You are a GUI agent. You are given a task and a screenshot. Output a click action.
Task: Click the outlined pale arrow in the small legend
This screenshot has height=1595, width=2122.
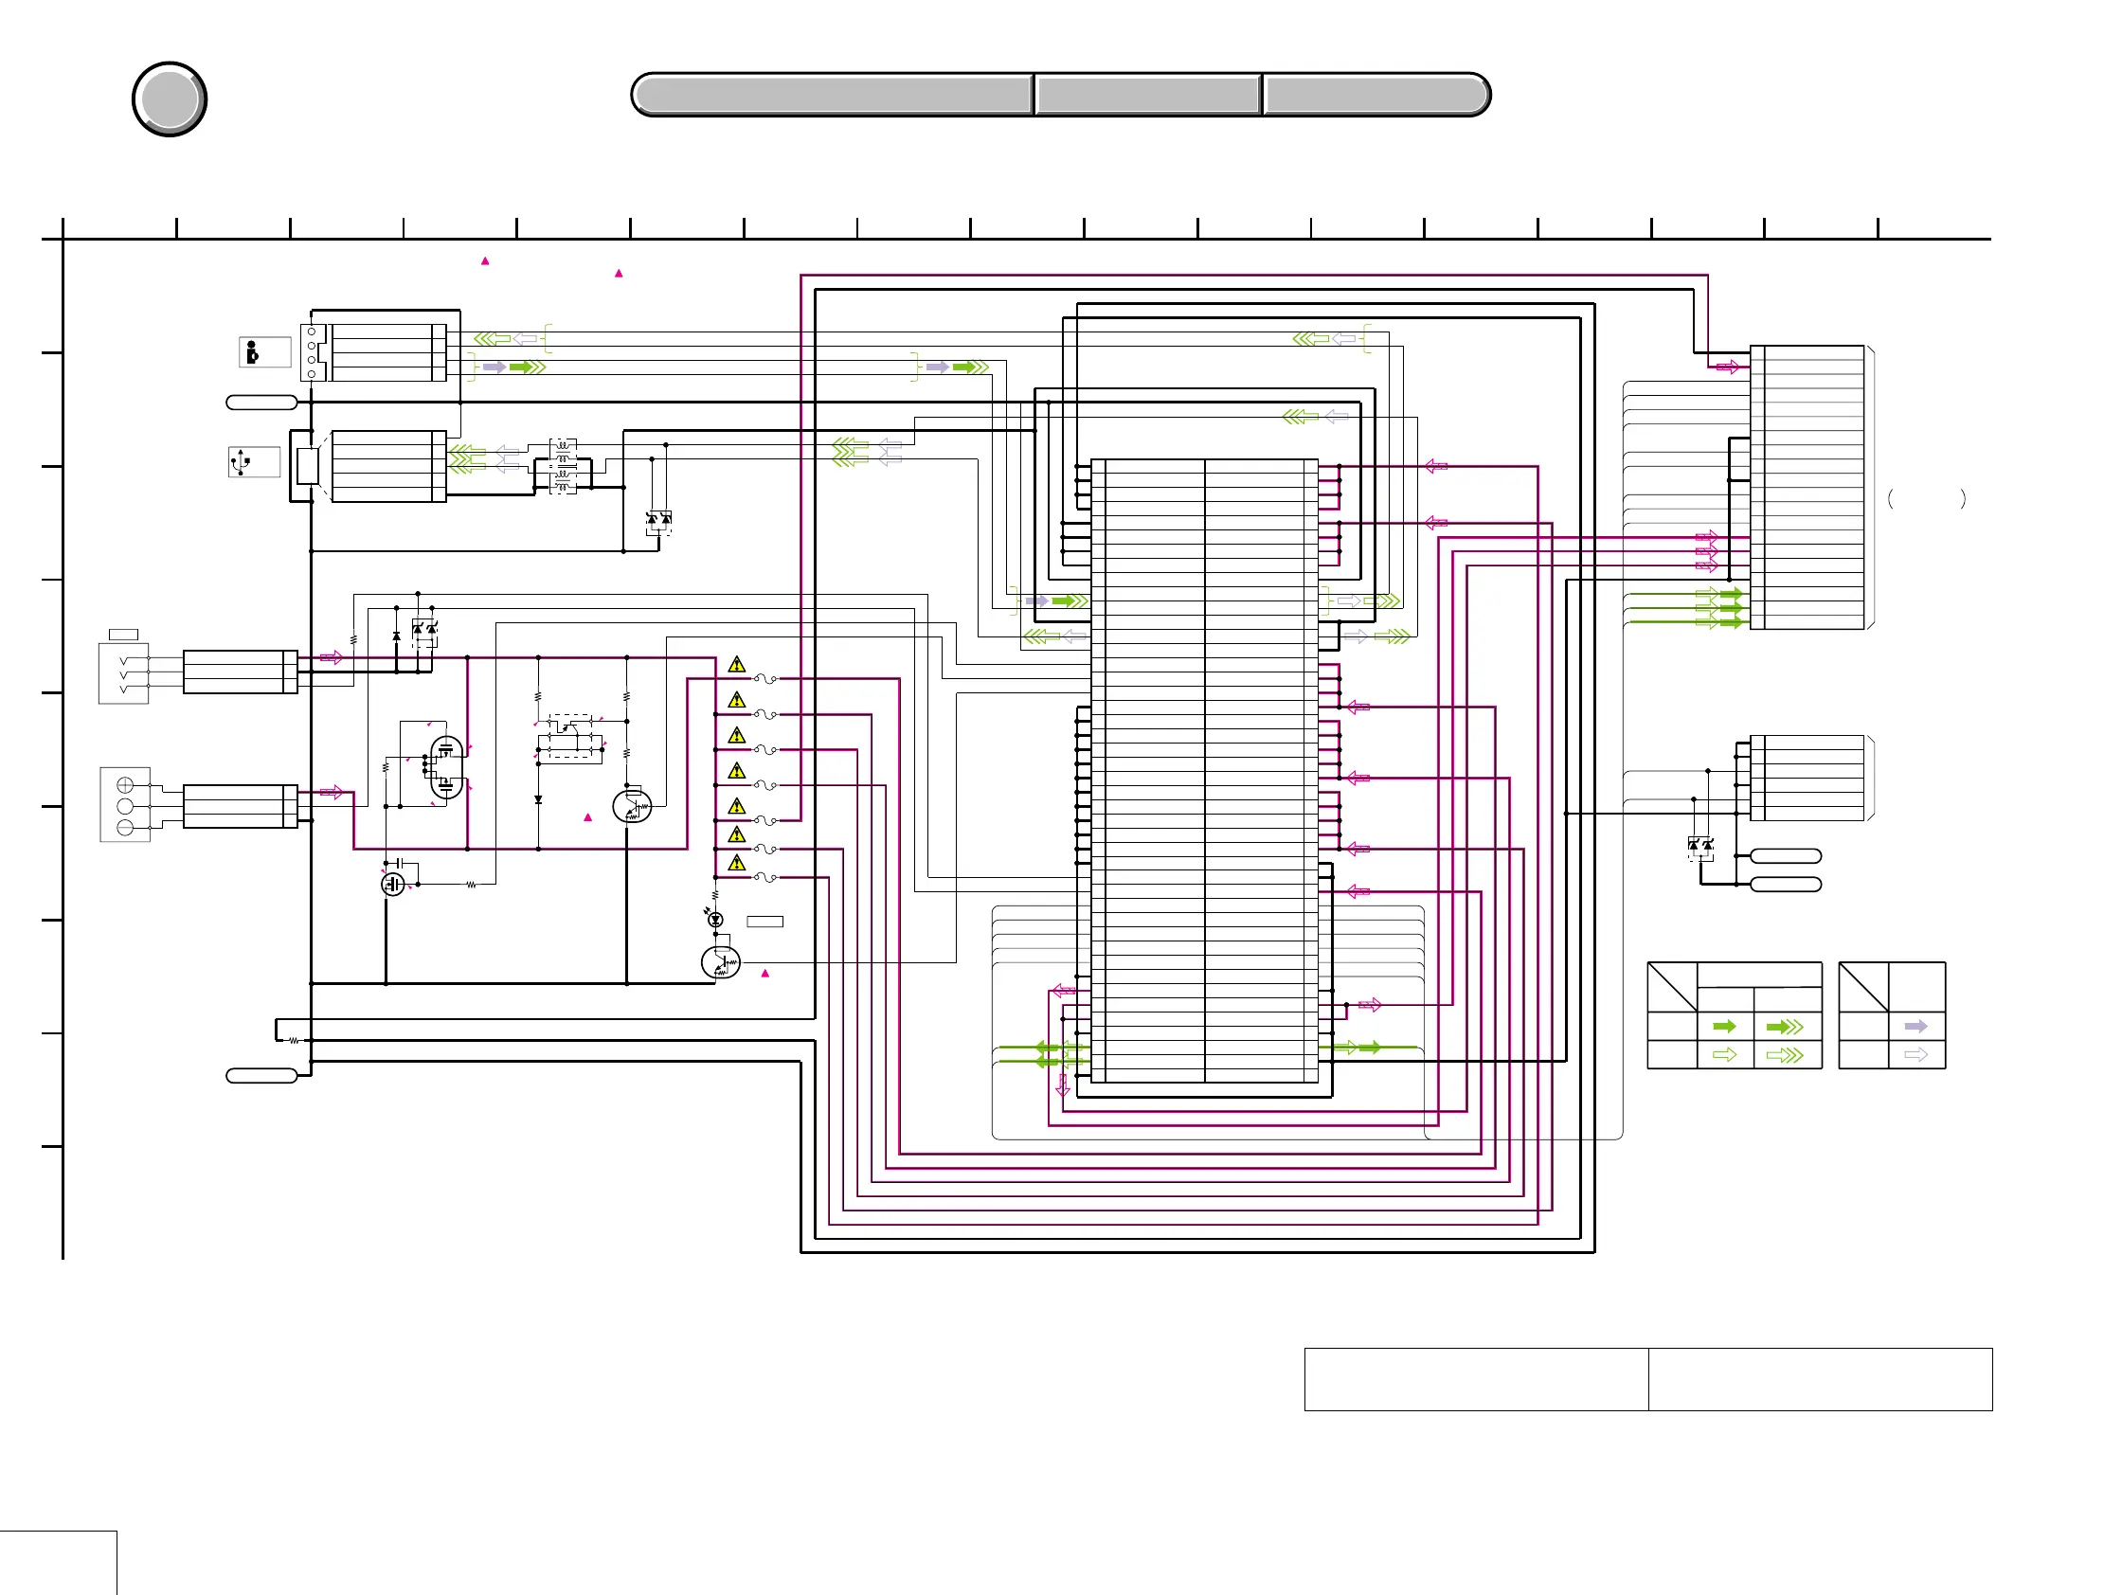[1915, 1055]
